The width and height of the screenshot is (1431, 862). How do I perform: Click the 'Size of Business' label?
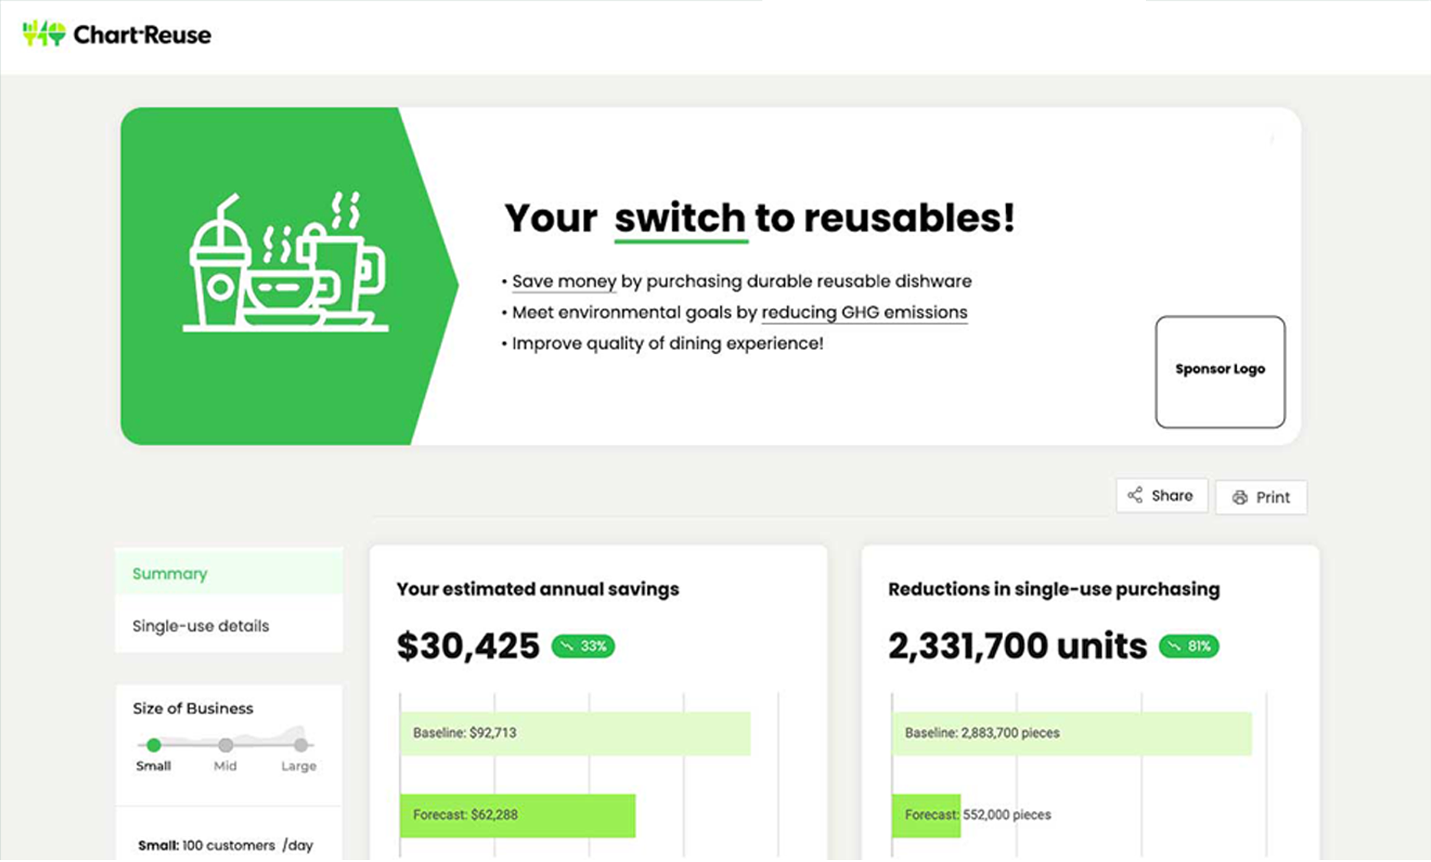(x=193, y=708)
